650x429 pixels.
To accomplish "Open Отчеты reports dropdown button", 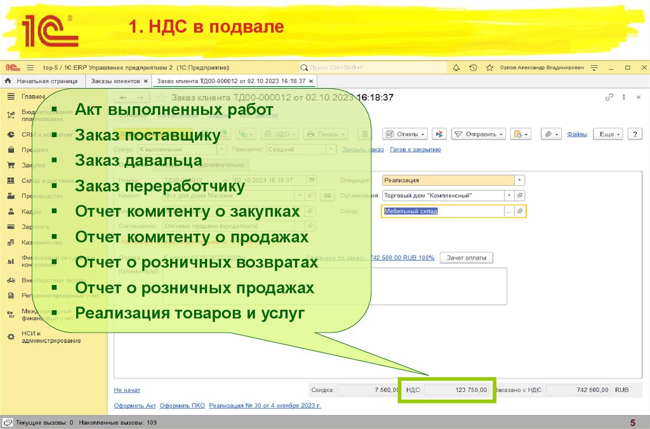I will coord(405,134).
